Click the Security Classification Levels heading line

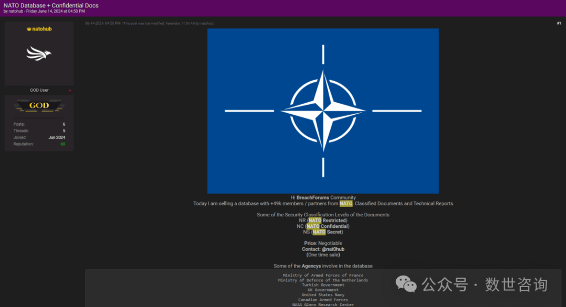click(323, 215)
